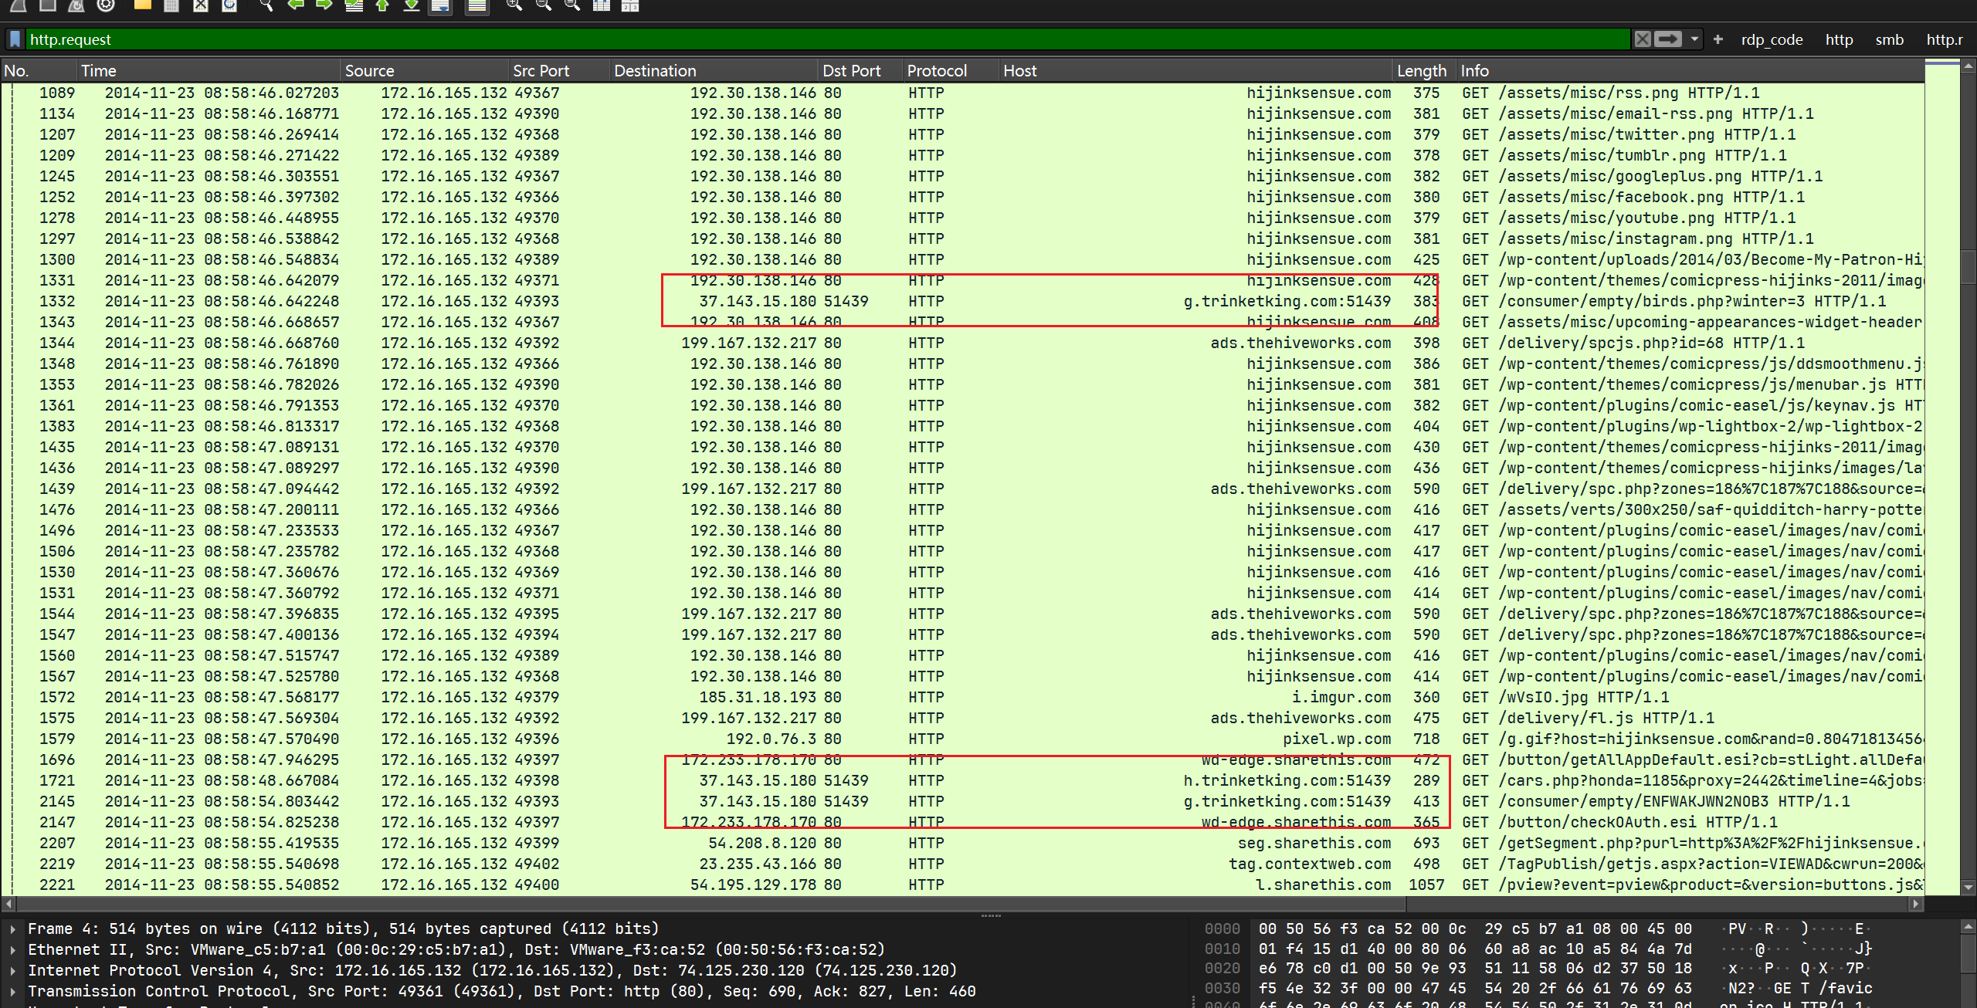Screen dimensions: 1977x1008
Task: Add a filter button with plus
Action: (x=1718, y=39)
